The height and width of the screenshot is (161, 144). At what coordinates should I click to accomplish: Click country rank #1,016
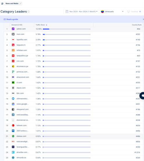pyautogui.click(x=137, y=152)
